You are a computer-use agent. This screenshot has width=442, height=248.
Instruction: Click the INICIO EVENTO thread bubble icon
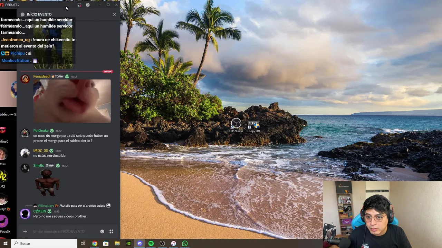coord(22,14)
